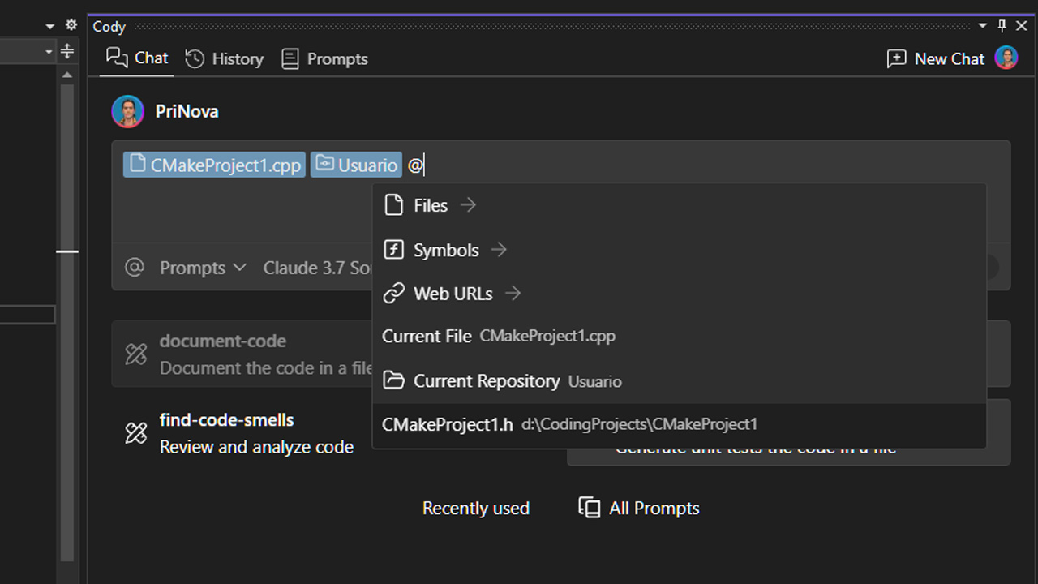Open the Claude 3.7 Sonnet model selector
This screenshot has width=1038, height=584.
pyautogui.click(x=318, y=268)
